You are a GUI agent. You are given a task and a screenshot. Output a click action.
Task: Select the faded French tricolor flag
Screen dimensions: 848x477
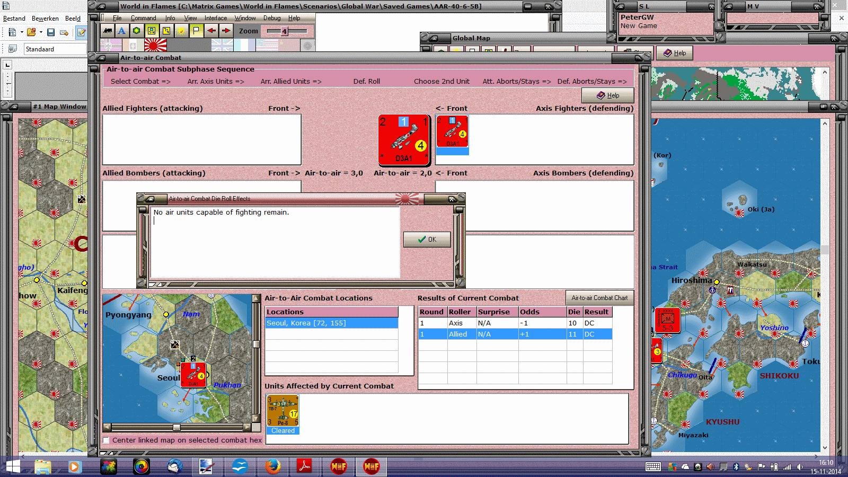[244, 46]
